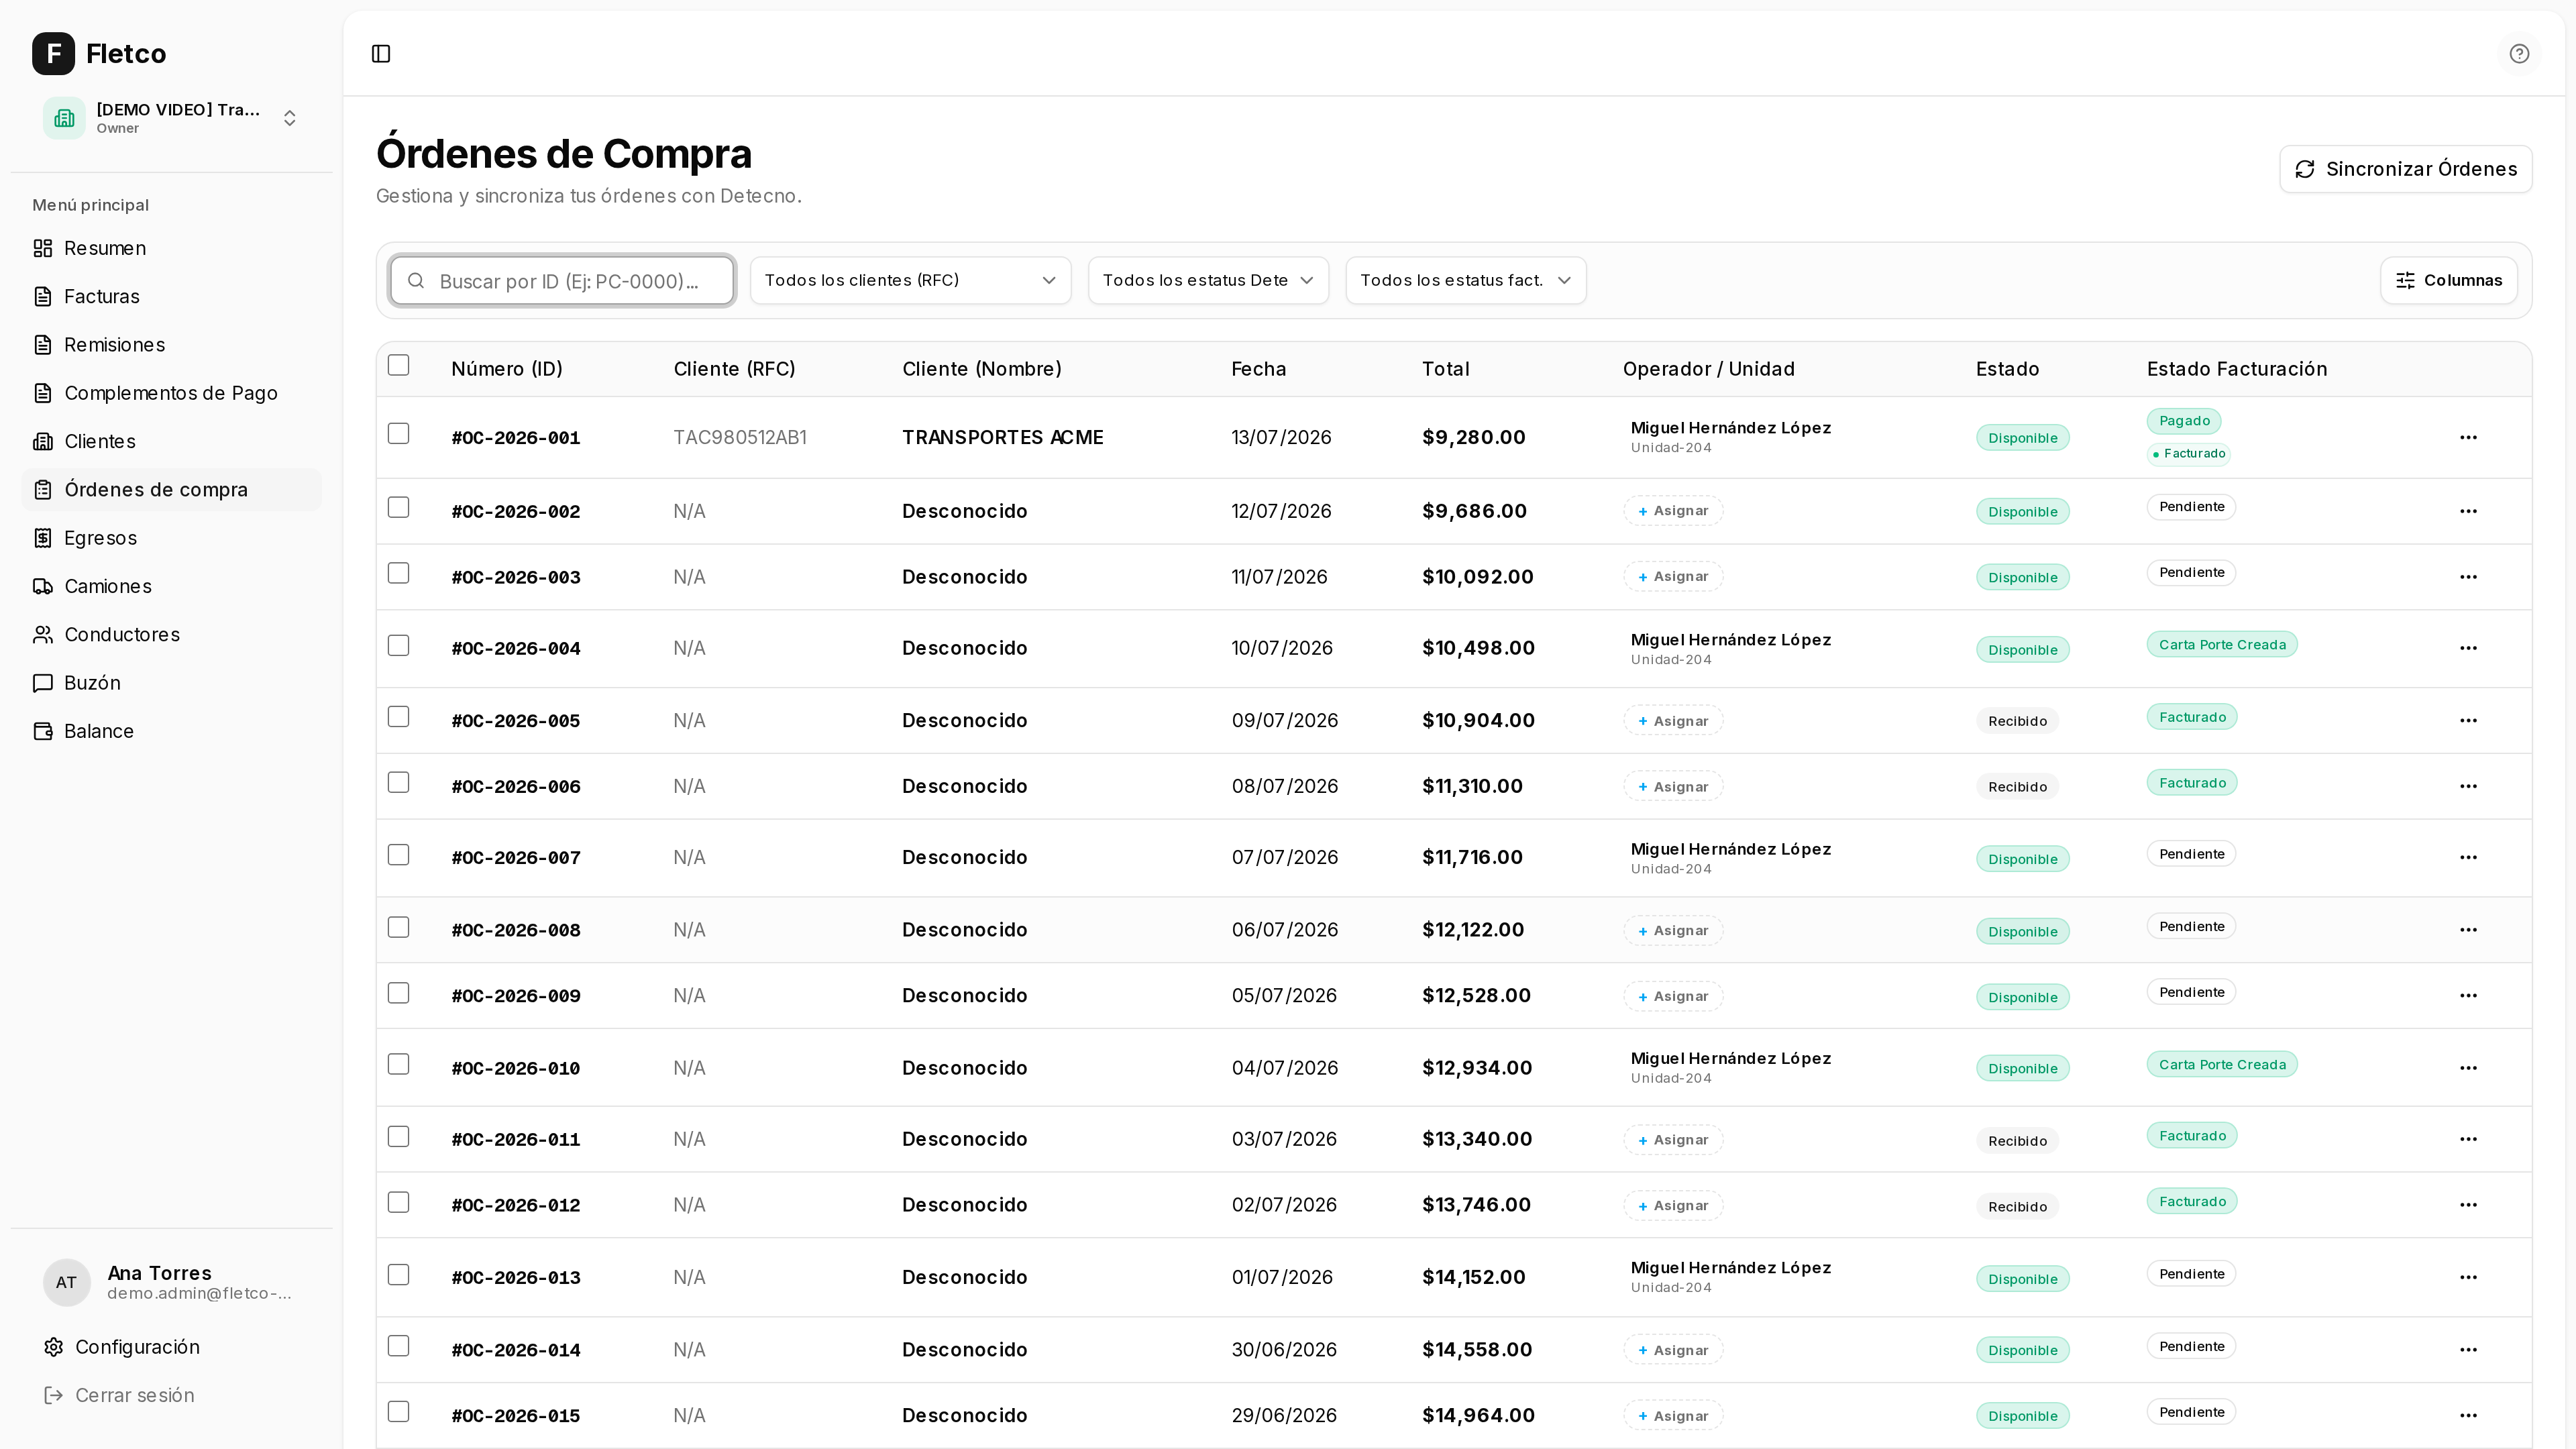Click the Conductores people icon
The height and width of the screenshot is (1449, 2576).
(43, 635)
